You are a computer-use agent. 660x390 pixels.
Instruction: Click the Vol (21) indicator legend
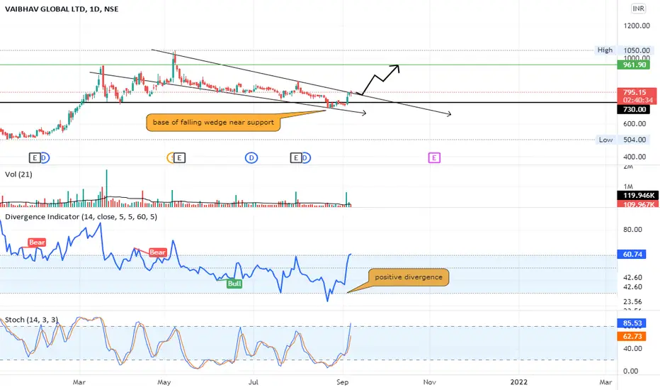click(x=18, y=174)
